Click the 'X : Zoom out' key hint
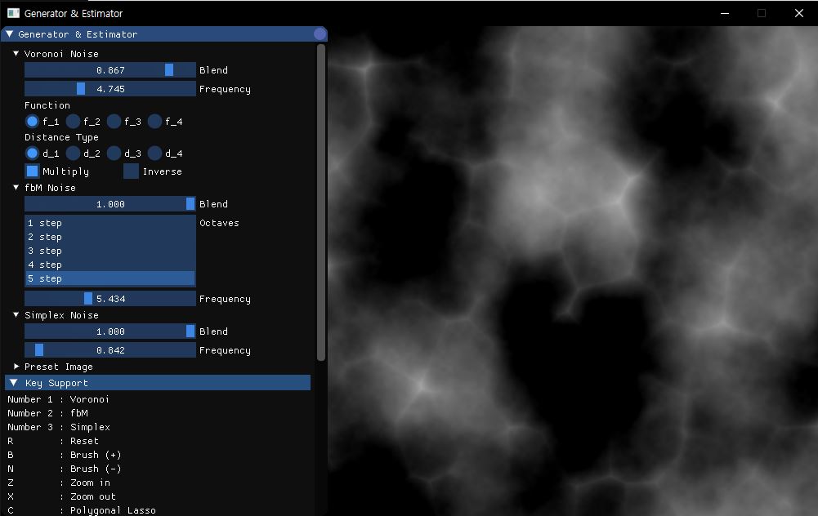Viewport: 818px width, 516px height. click(61, 496)
